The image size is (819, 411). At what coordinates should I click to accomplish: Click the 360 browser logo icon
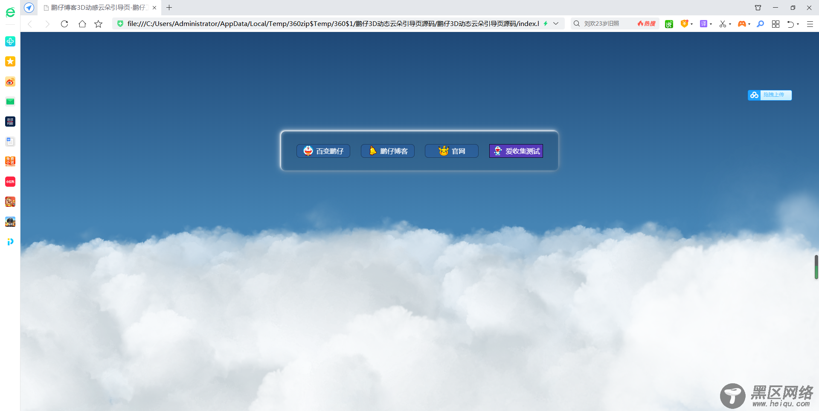tap(10, 12)
